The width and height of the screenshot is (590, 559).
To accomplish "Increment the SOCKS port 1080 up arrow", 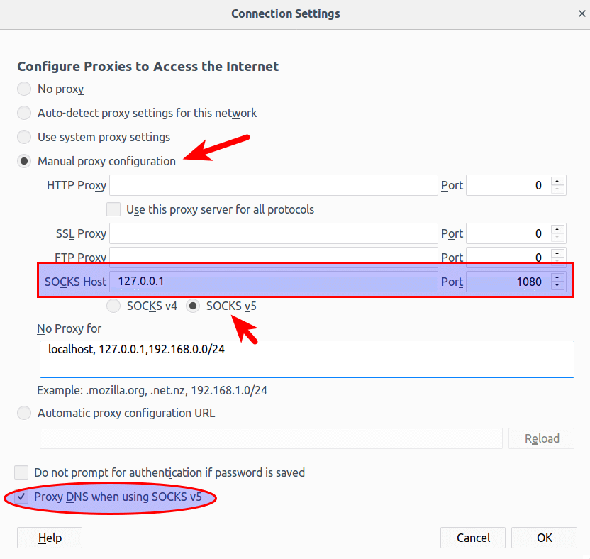I will pyautogui.click(x=558, y=277).
